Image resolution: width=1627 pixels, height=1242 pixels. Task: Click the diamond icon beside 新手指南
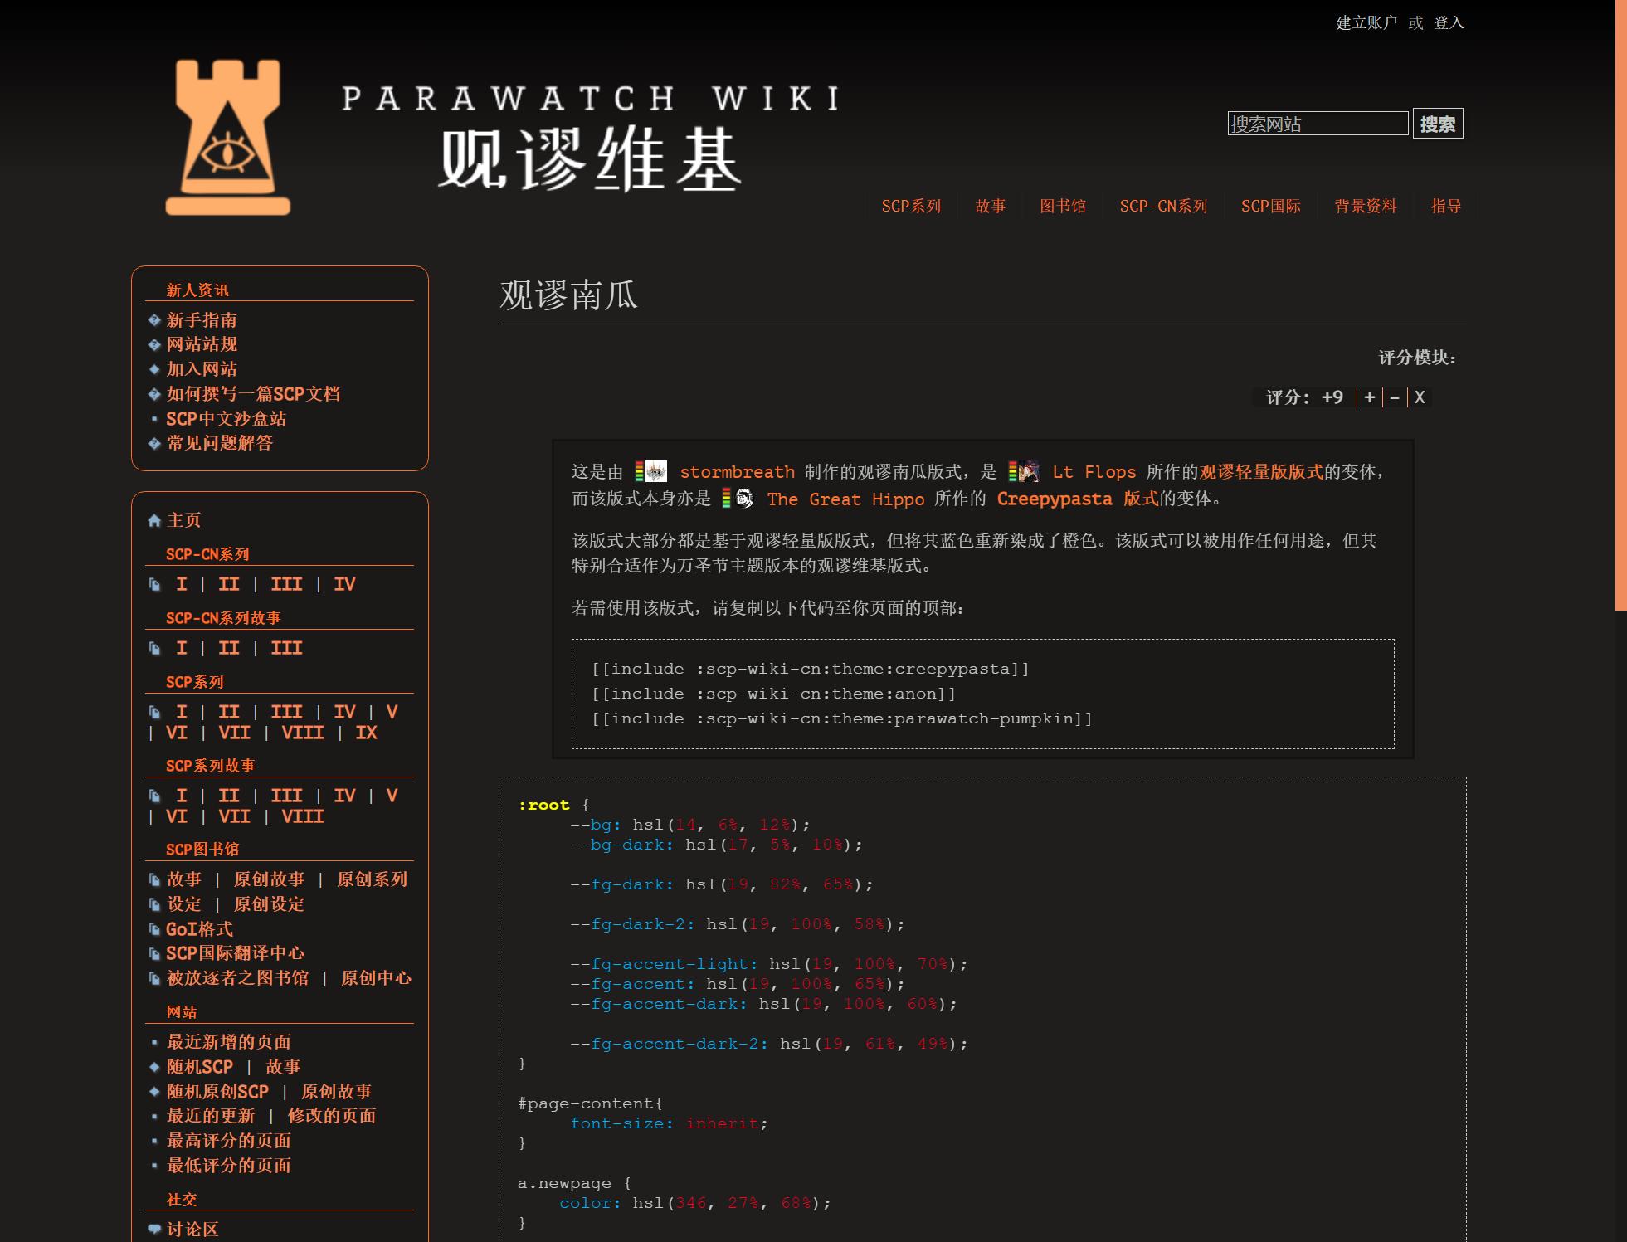coord(154,320)
